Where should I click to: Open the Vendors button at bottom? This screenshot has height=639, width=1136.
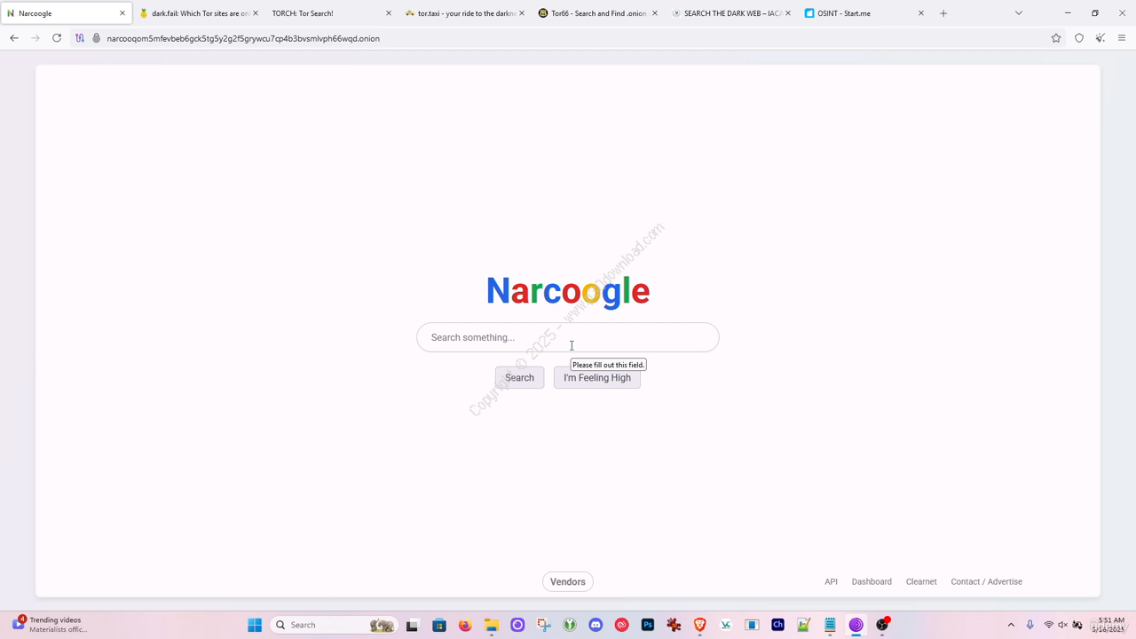[x=568, y=582]
